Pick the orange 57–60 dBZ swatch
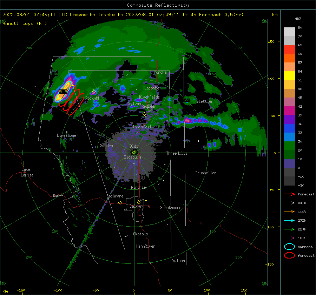 pyautogui.click(x=289, y=58)
